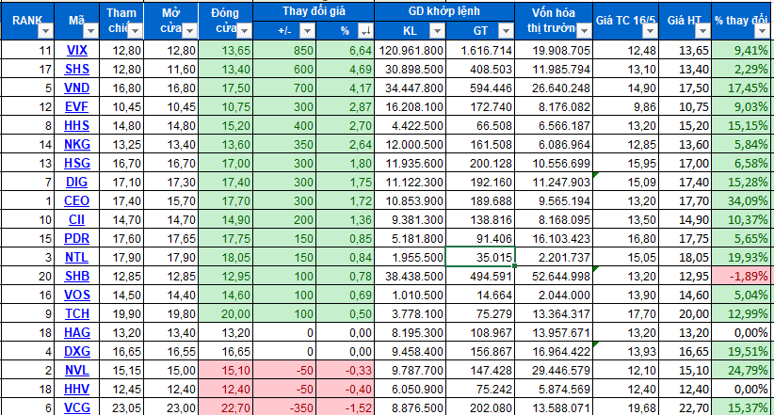The height and width of the screenshot is (415, 774).
Task: Open the NTL stock link
Action: coord(77,257)
